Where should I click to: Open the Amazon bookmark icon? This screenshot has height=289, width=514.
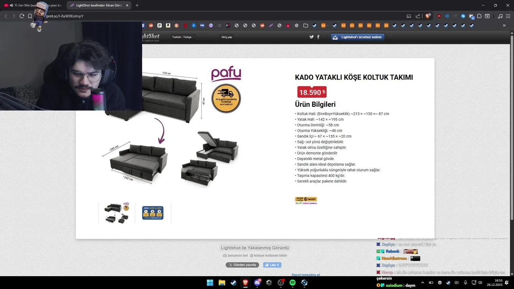tap(168, 25)
